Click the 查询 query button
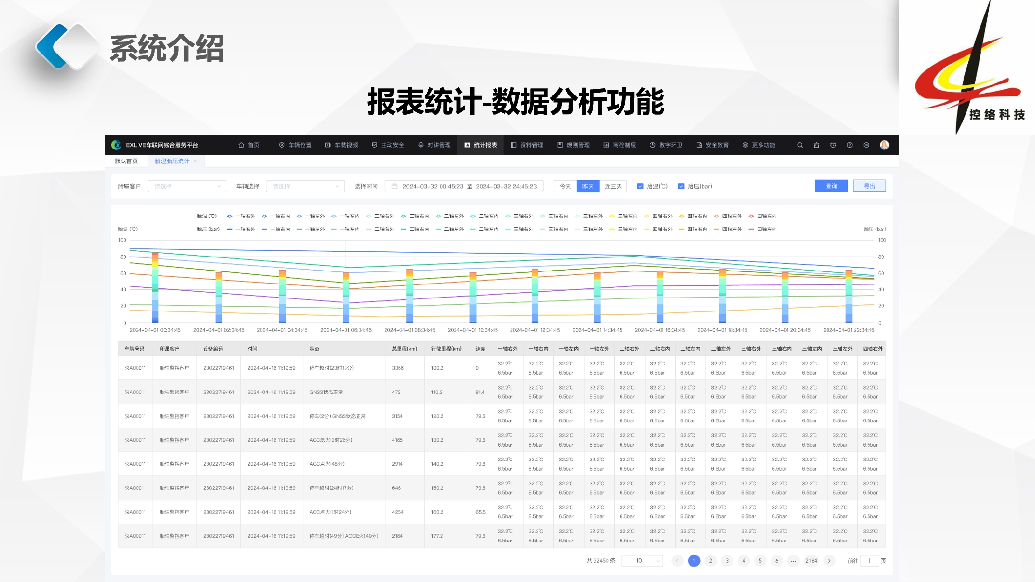 (x=831, y=186)
